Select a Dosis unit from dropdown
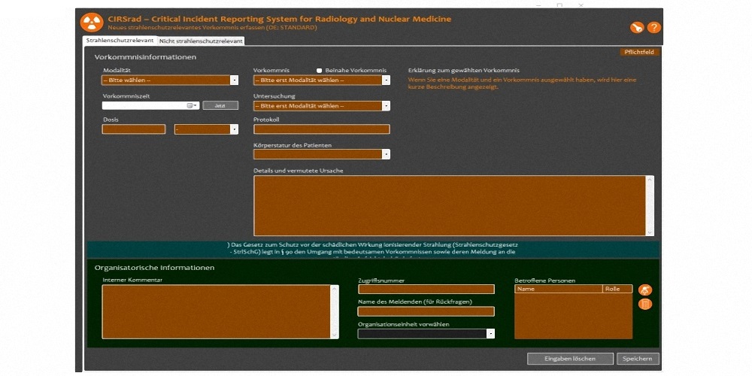The image size is (752, 376). [x=234, y=129]
